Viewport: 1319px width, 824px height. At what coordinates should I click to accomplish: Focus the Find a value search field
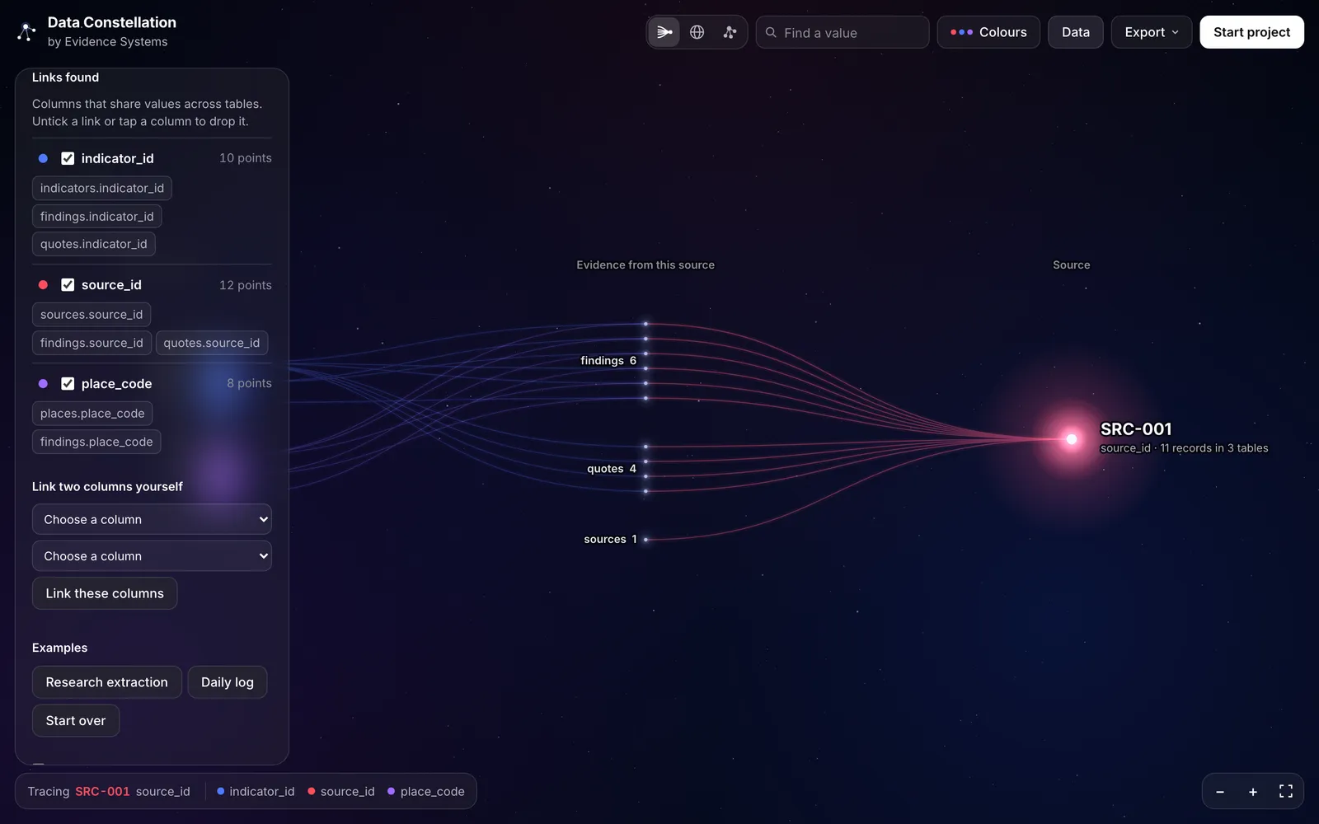point(843,32)
